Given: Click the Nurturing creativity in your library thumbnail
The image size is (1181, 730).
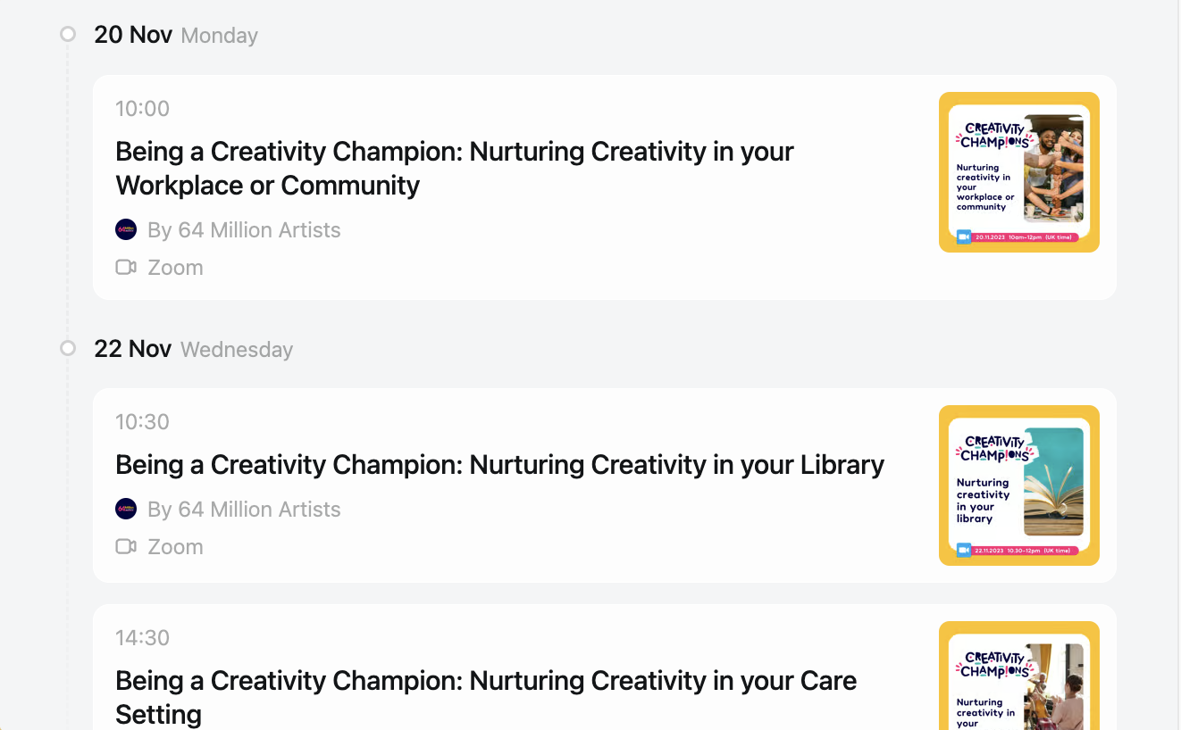Looking at the screenshot, I should pos(1019,485).
